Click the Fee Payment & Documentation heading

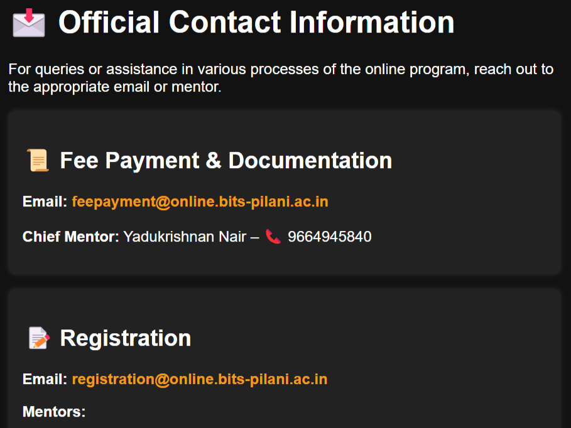pyautogui.click(x=226, y=160)
